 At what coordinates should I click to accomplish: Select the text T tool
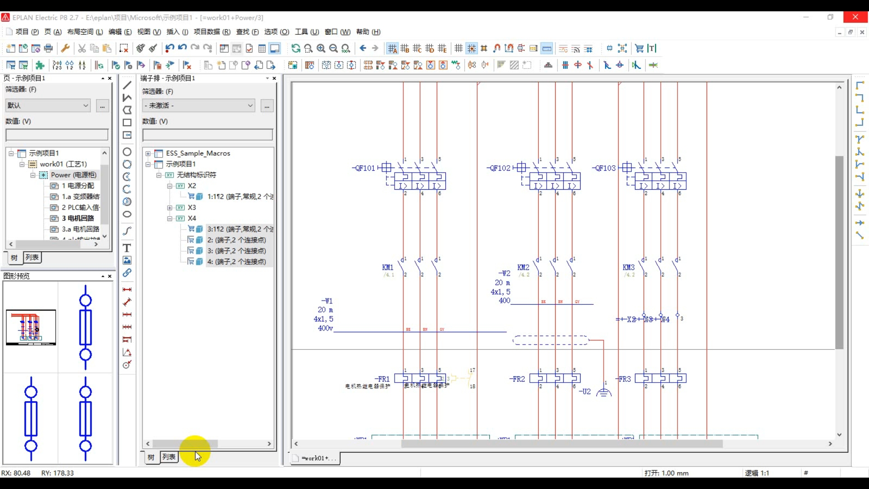127,248
